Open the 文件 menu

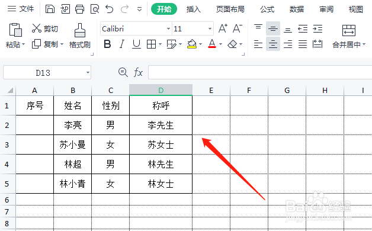pos(21,9)
